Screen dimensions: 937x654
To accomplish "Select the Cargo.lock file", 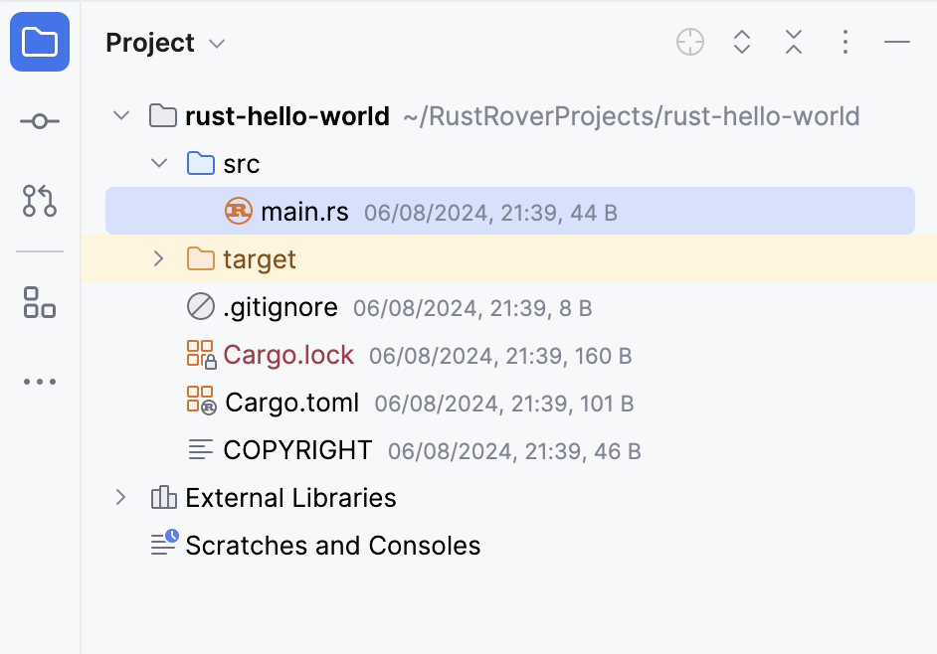I will [288, 355].
